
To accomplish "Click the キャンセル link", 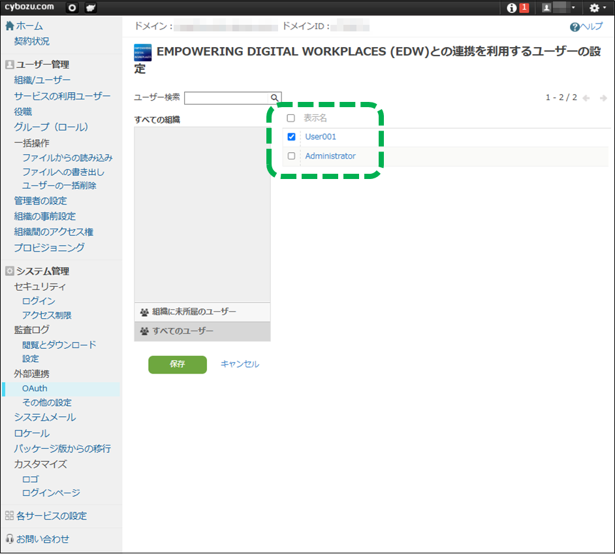I will pos(240,365).
